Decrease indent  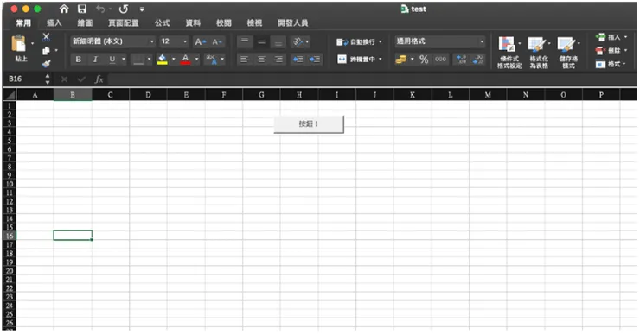click(298, 60)
